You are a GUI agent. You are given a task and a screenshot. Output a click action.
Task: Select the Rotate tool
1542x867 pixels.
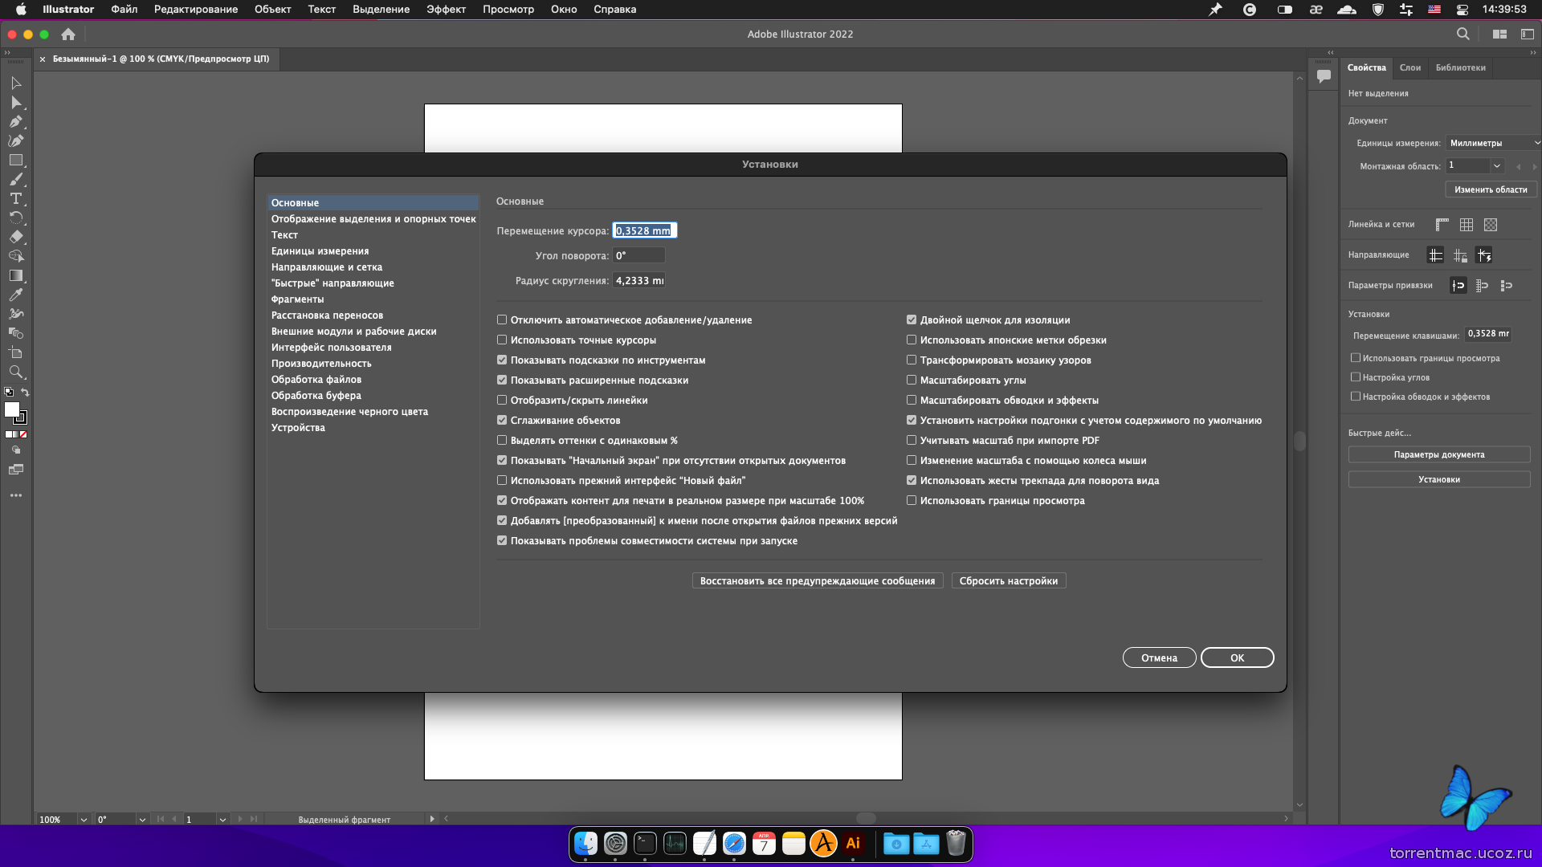16,218
